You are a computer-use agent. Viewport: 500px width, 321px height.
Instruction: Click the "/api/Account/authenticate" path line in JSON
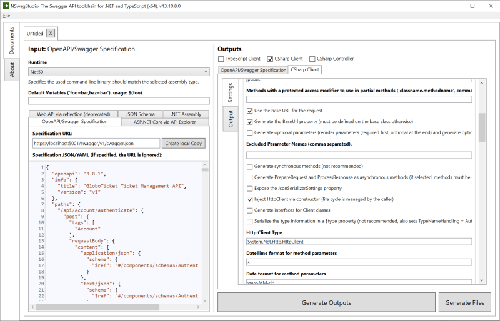101,210
